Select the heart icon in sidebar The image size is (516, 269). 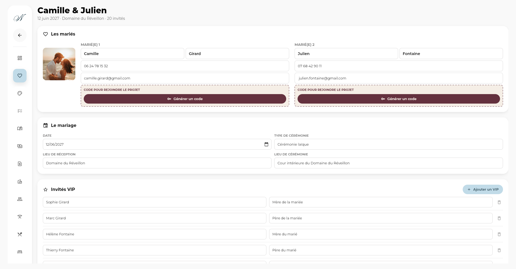coord(20,76)
